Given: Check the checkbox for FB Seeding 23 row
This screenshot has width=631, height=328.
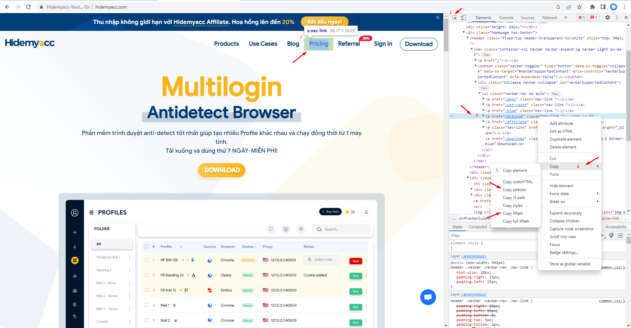Looking at the screenshot, I should click(x=147, y=275).
